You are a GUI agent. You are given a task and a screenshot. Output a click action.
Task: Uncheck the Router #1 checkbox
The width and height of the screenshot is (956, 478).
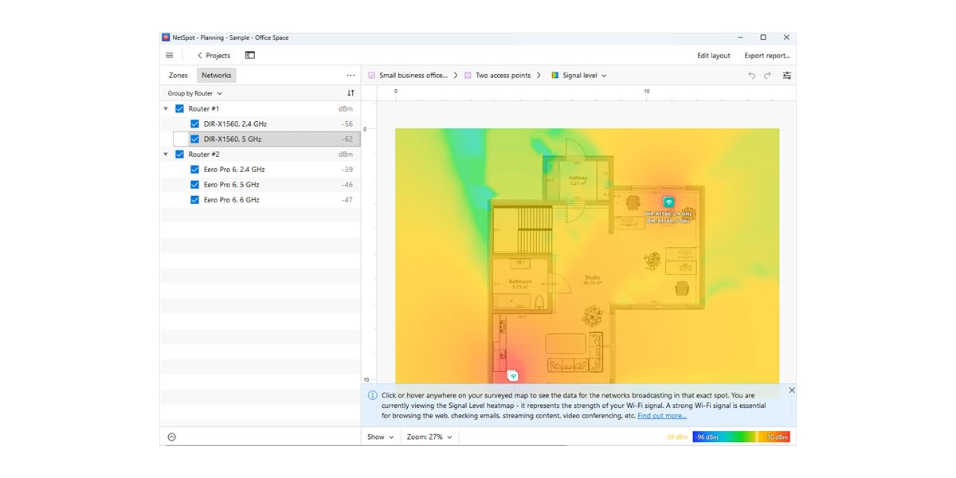tap(179, 108)
